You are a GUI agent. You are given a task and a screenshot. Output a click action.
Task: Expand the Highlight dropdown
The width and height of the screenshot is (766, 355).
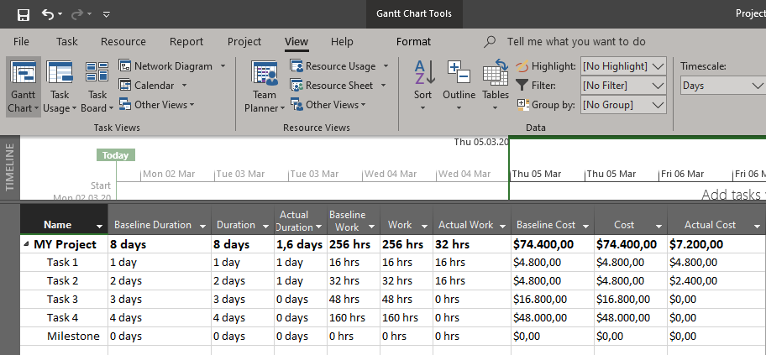(x=658, y=65)
